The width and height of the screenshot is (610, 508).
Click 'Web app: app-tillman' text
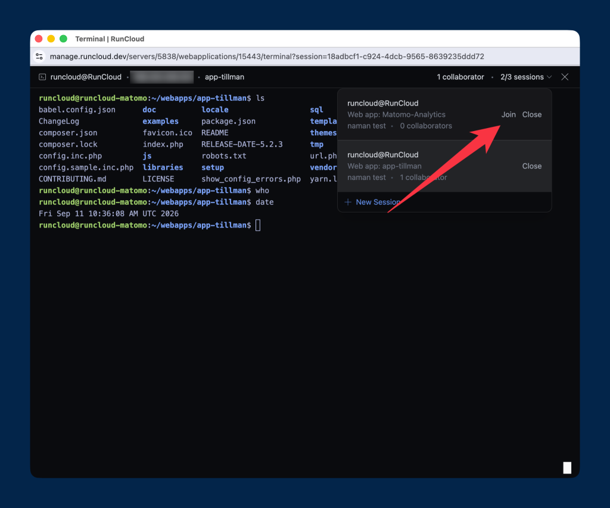[384, 166]
